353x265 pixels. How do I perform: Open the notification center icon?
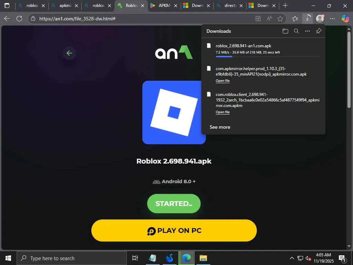[x=342, y=258]
